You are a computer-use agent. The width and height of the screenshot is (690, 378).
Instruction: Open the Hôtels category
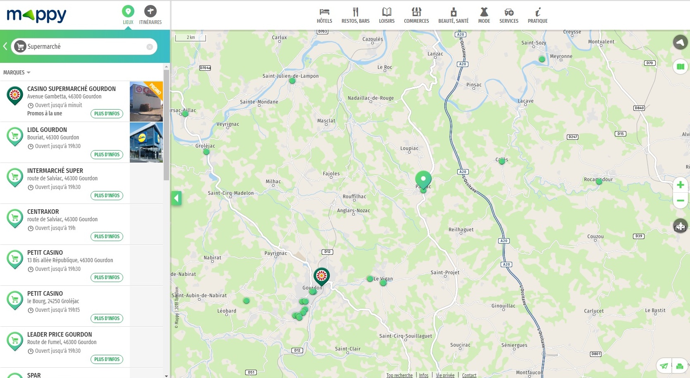click(324, 15)
